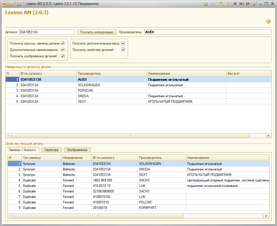
Task: Click upper table horizontal scrollbar right arrow
Action: pos(269,135)
